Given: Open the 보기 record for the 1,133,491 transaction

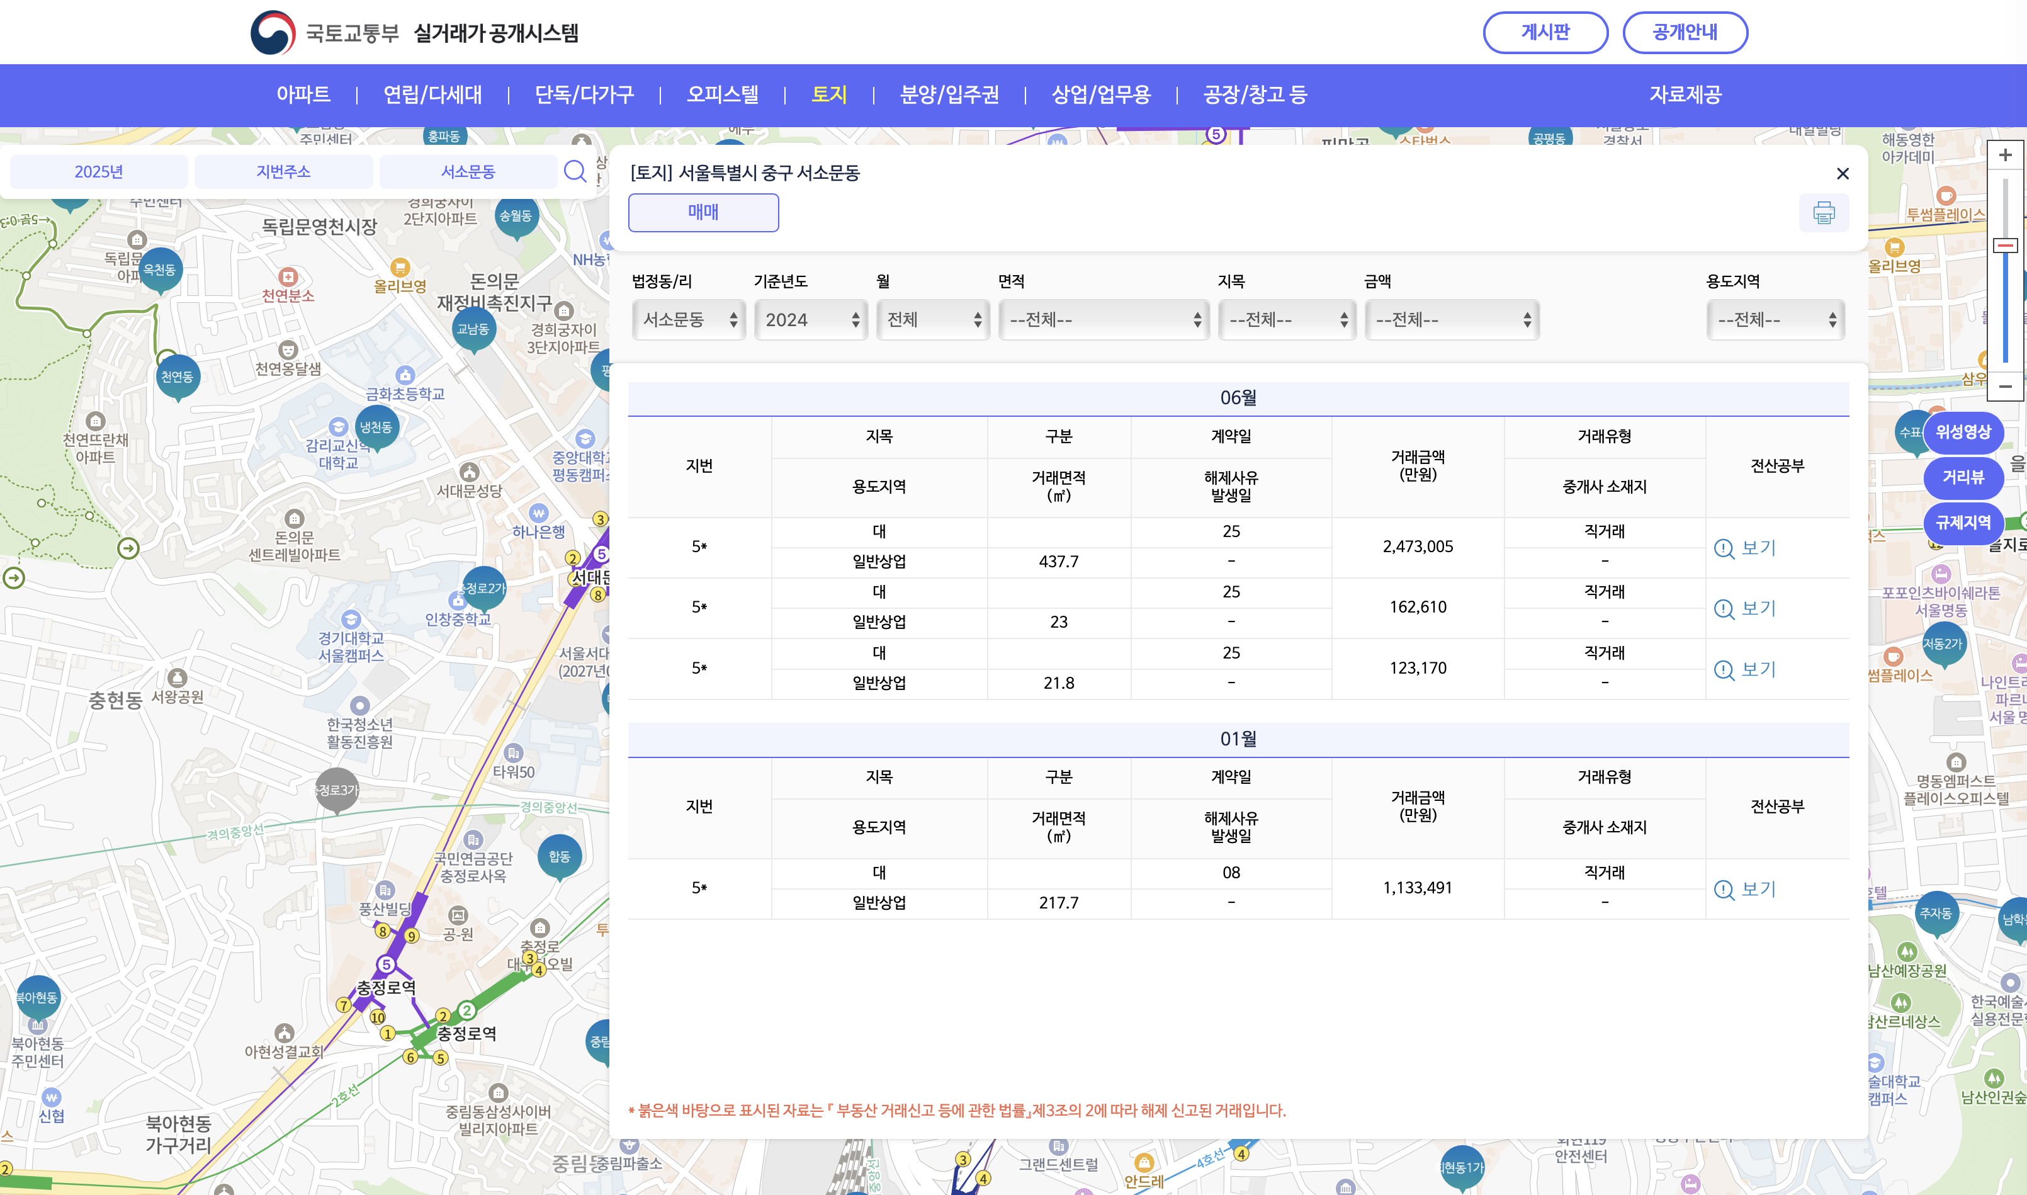Looking at the screenshot, I should click(x=1745, y=889).
